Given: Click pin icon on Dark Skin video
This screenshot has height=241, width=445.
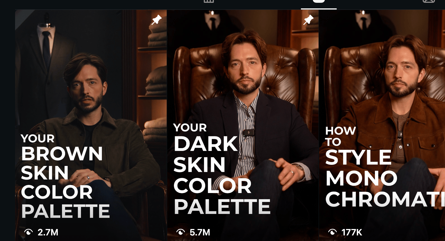Looking at the screenshot, I should pos(308,20).
